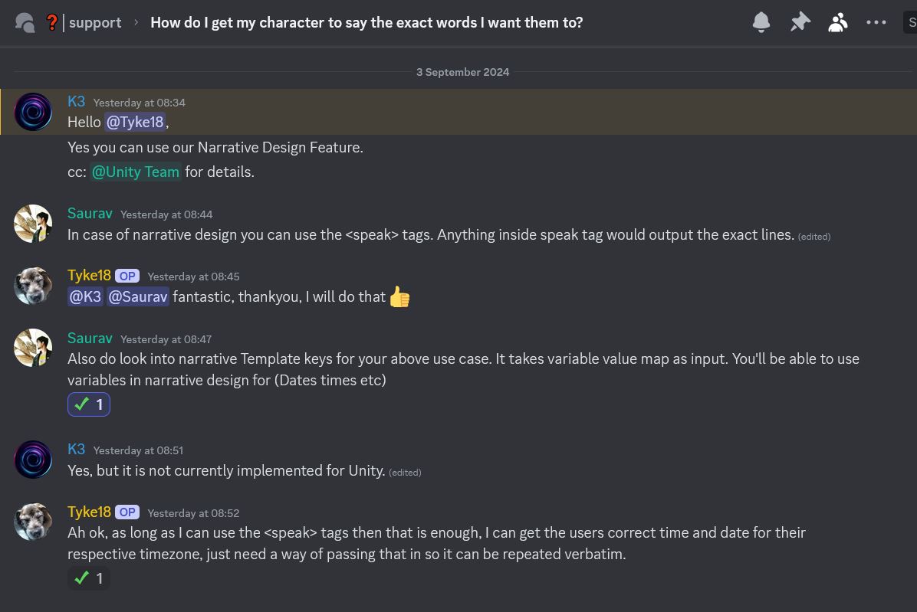Click the @Unity Team role mention
Viewport: 917px width, 612px height.
[136, 172]
